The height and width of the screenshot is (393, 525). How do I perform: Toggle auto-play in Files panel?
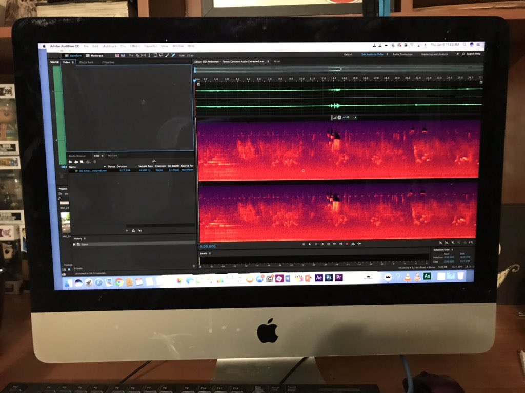[140, 231]
